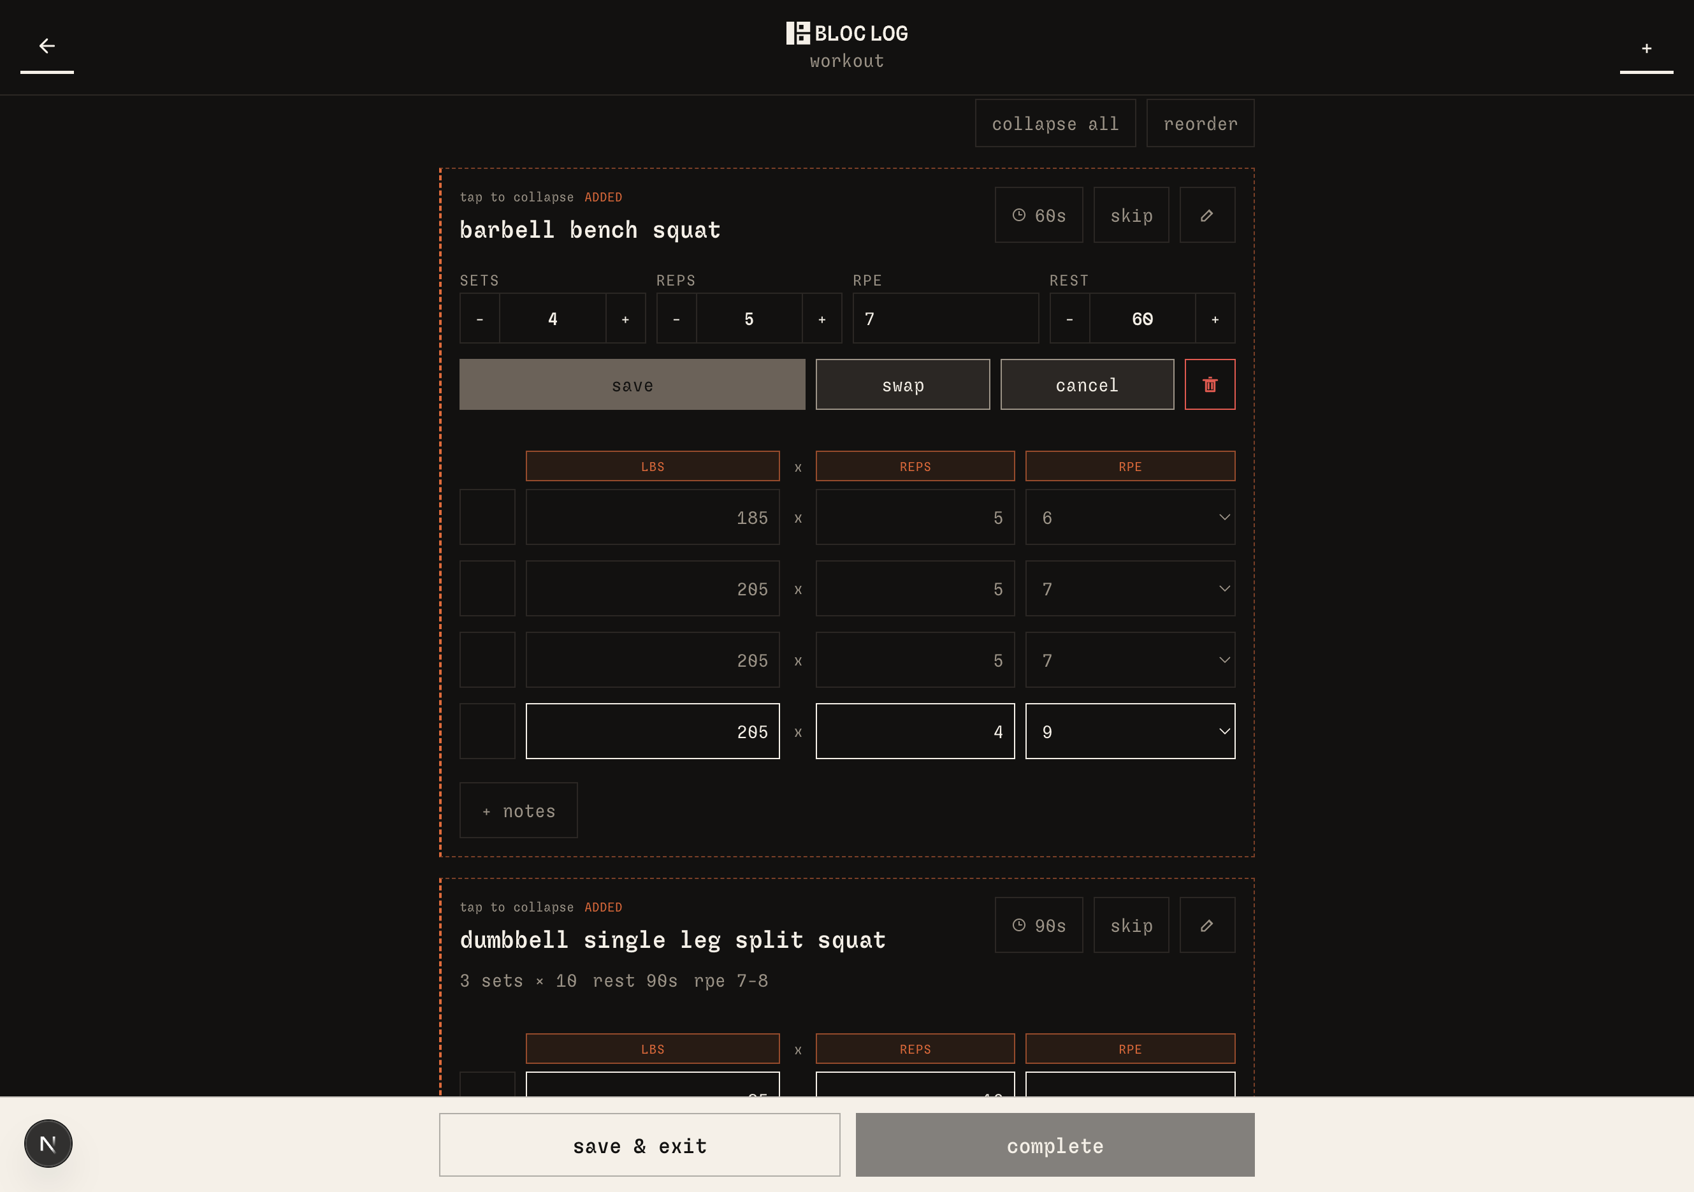This screenshot has width=1694, height=1192.
Task: Cancel editing the exercise
Action: [1087, 384]
